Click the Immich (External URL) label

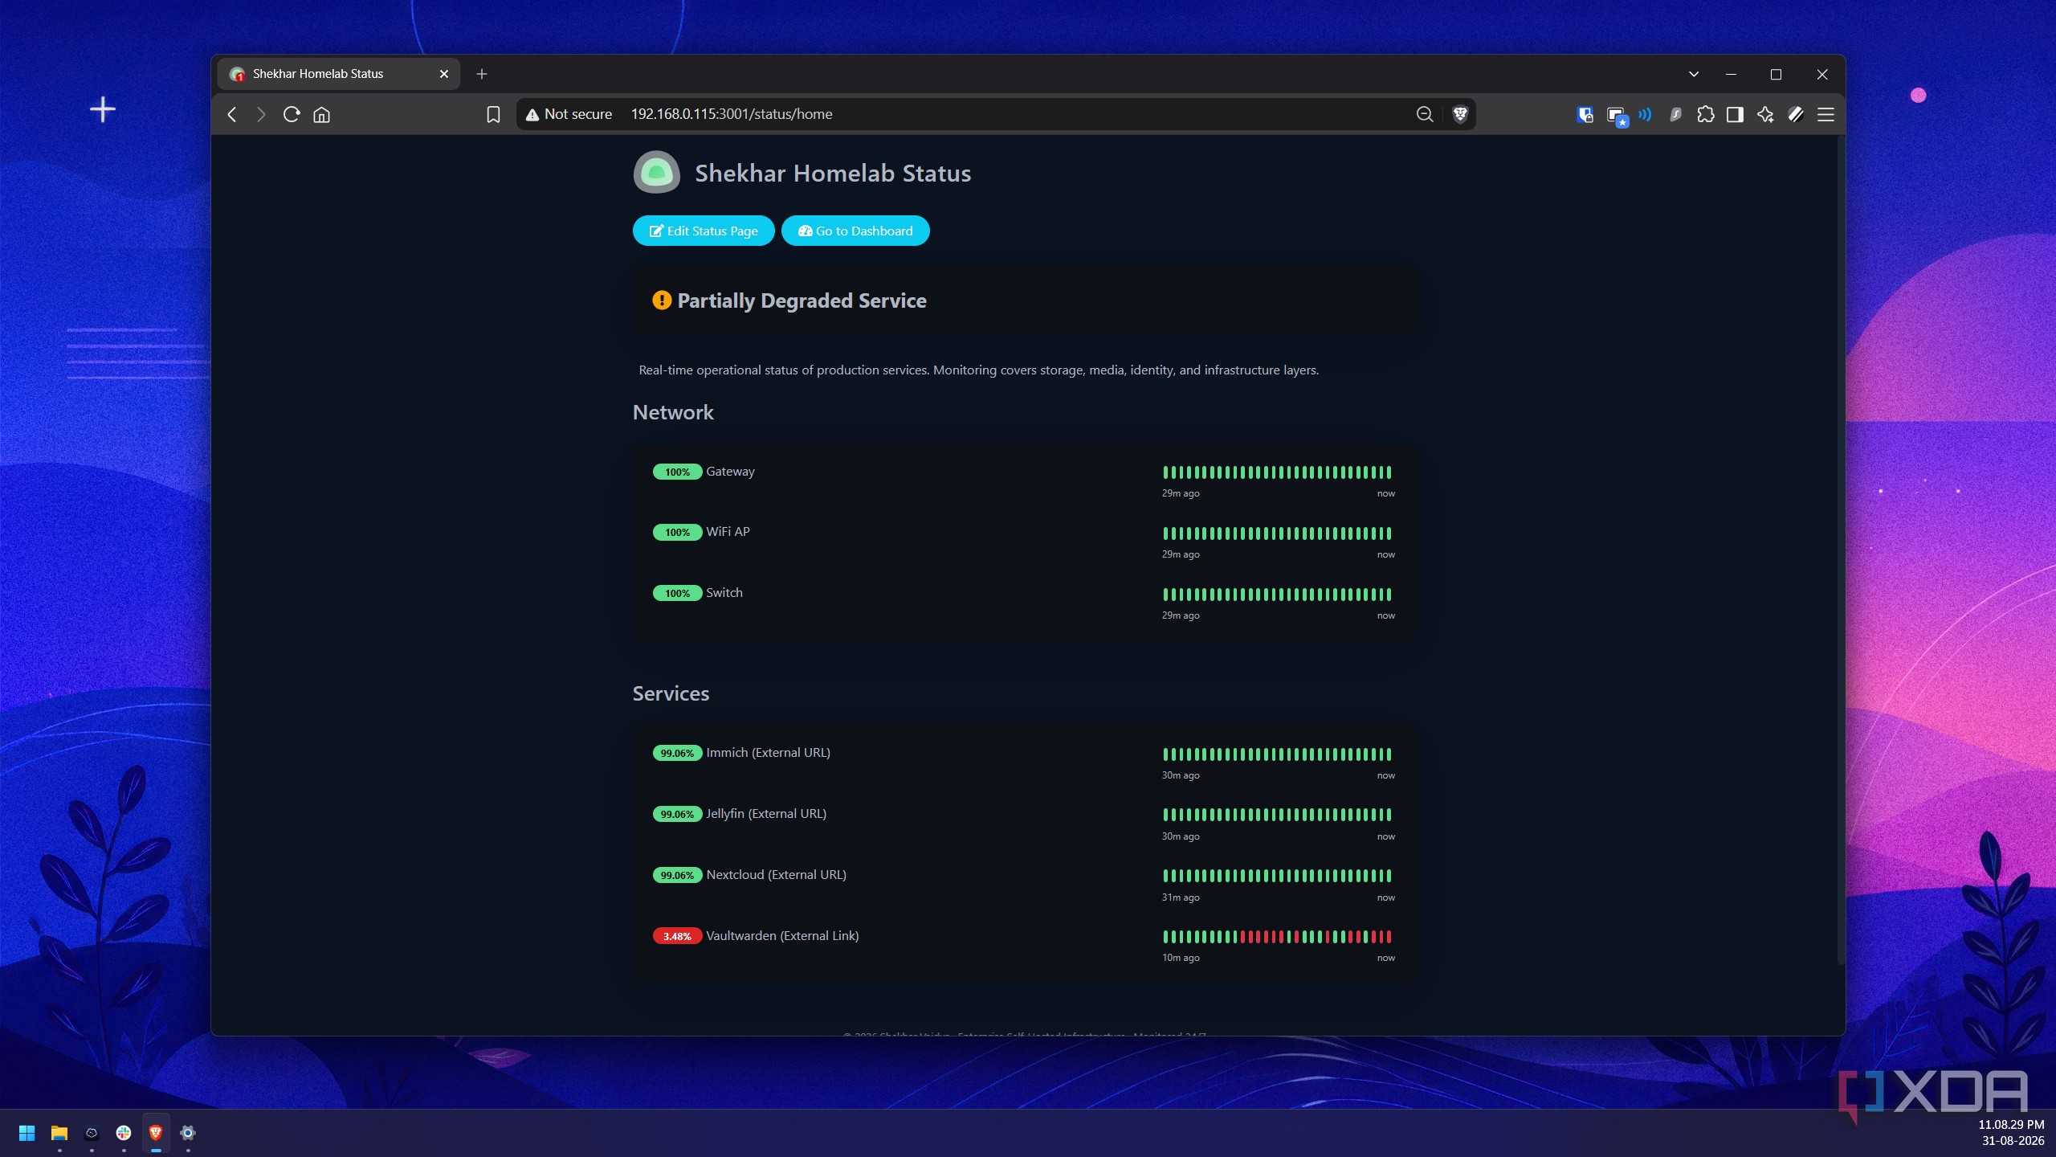pyautogui.click(x=768, y=752)
